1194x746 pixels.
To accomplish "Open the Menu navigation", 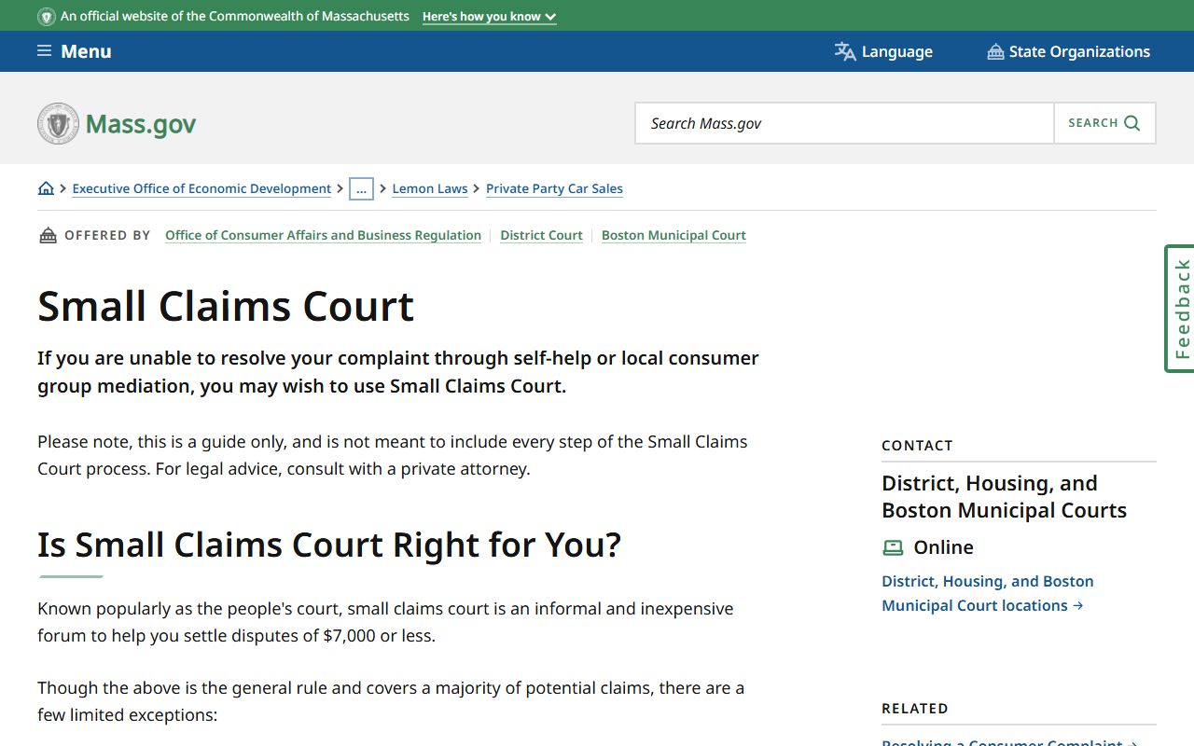I will point(75,51).
